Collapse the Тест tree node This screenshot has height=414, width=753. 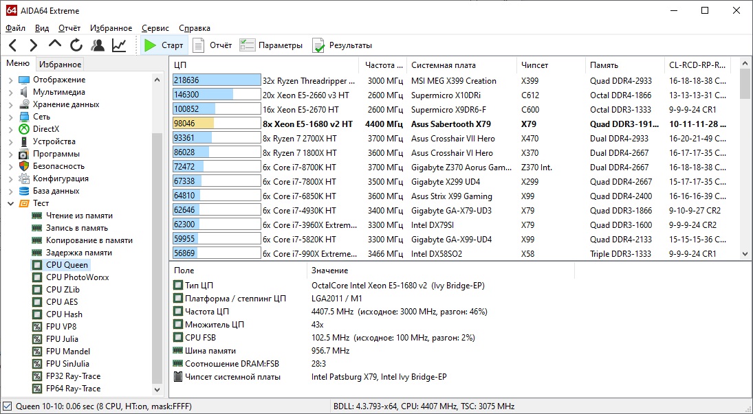[x=10, y=203]
